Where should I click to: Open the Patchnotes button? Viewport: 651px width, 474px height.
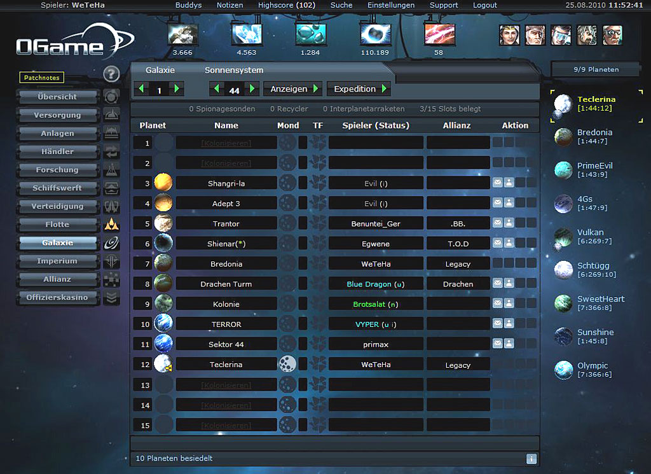pos(41,78)
